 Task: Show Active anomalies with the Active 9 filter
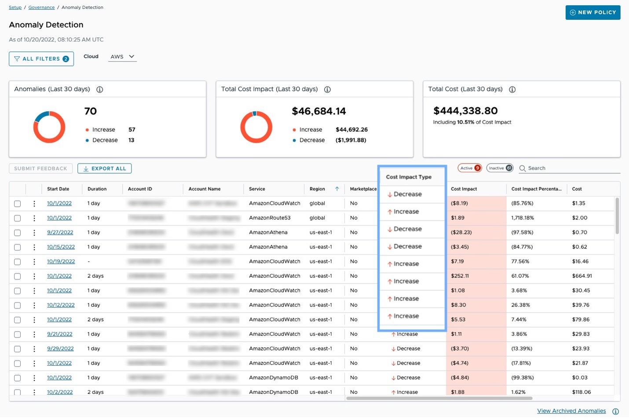(470, 168)
